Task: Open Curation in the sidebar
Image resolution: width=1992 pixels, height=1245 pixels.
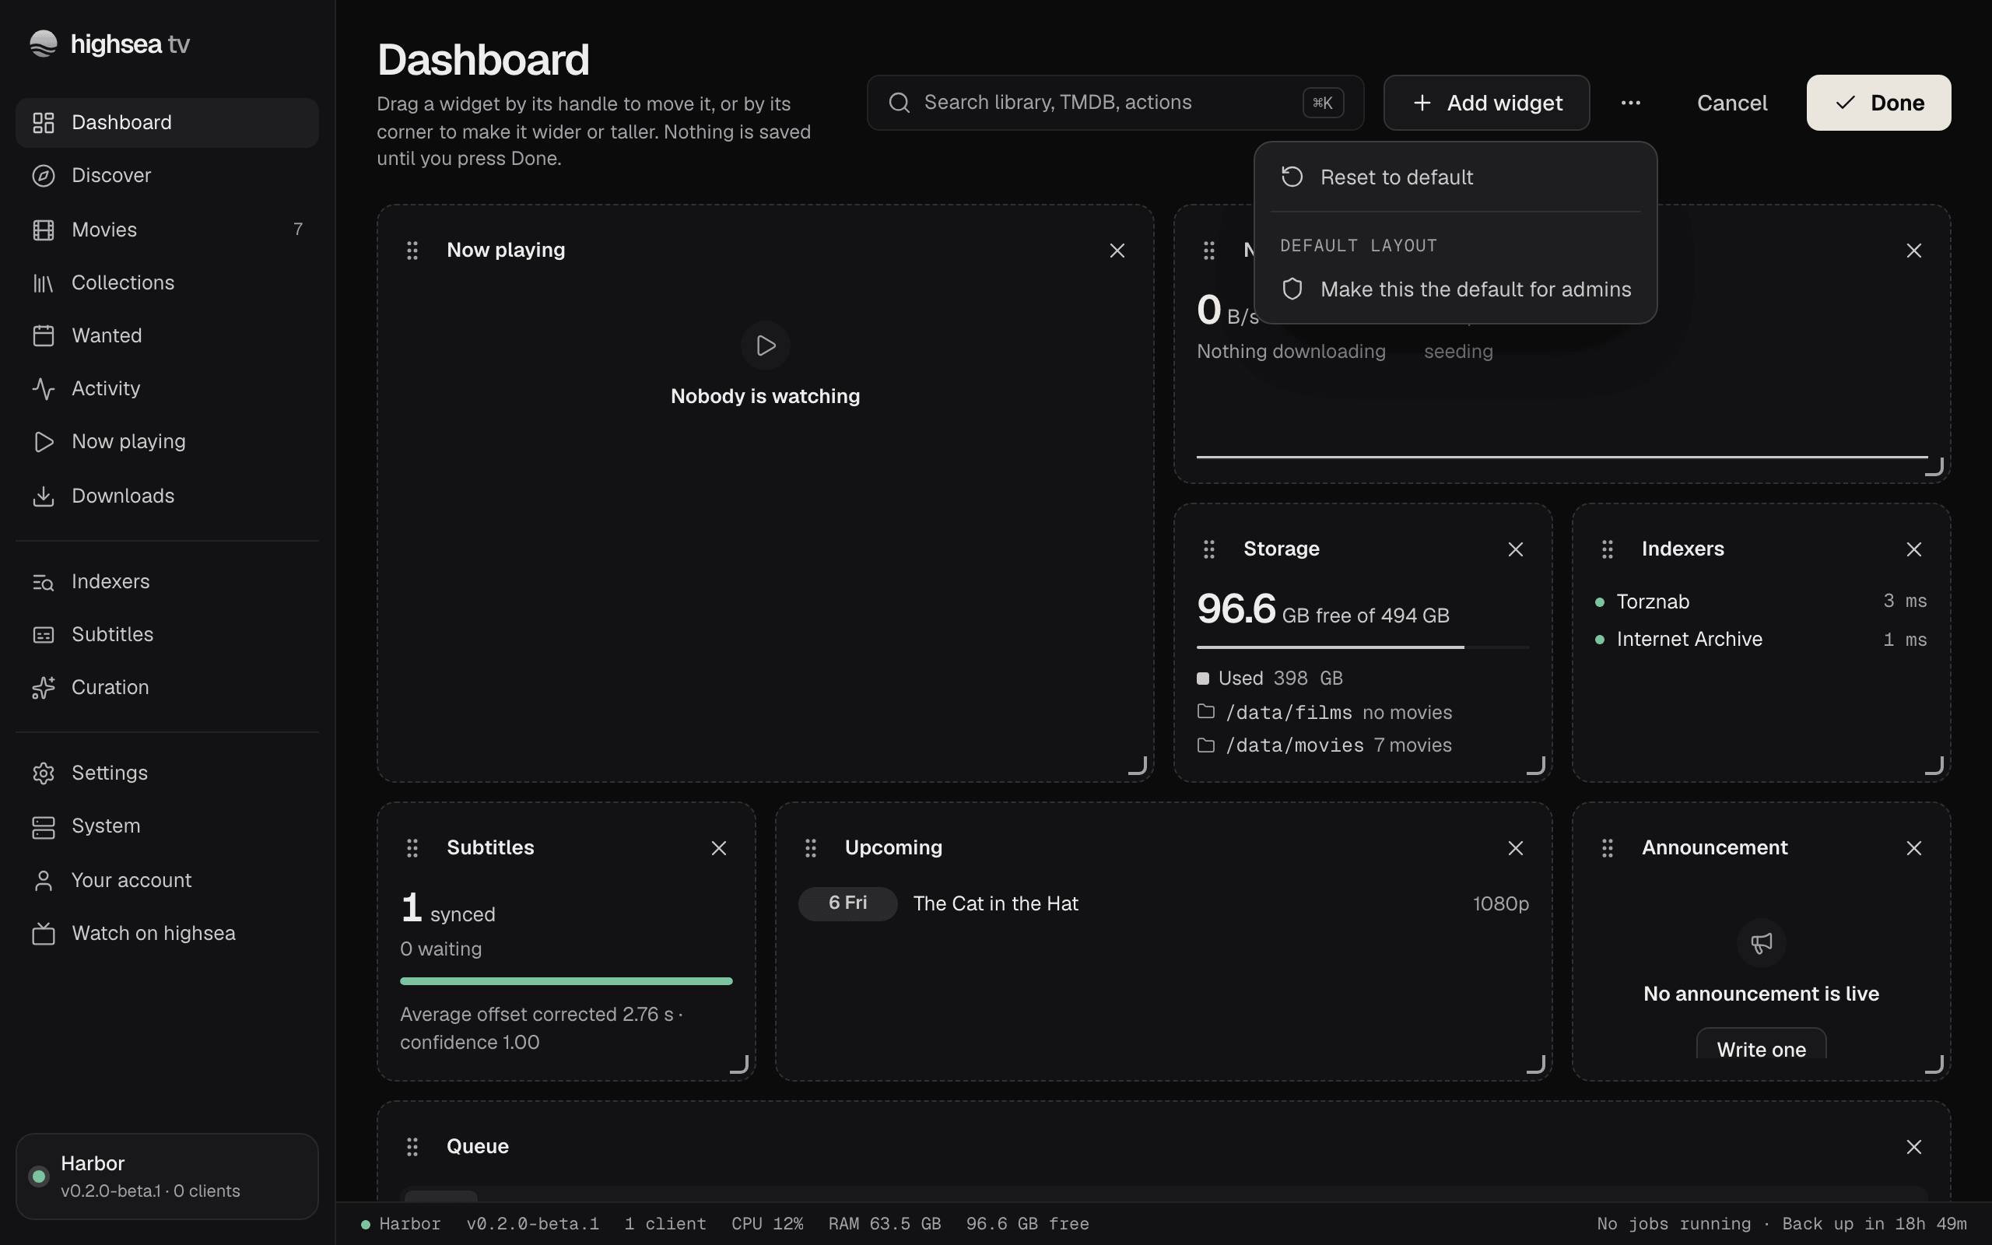Action: (167, 688)
